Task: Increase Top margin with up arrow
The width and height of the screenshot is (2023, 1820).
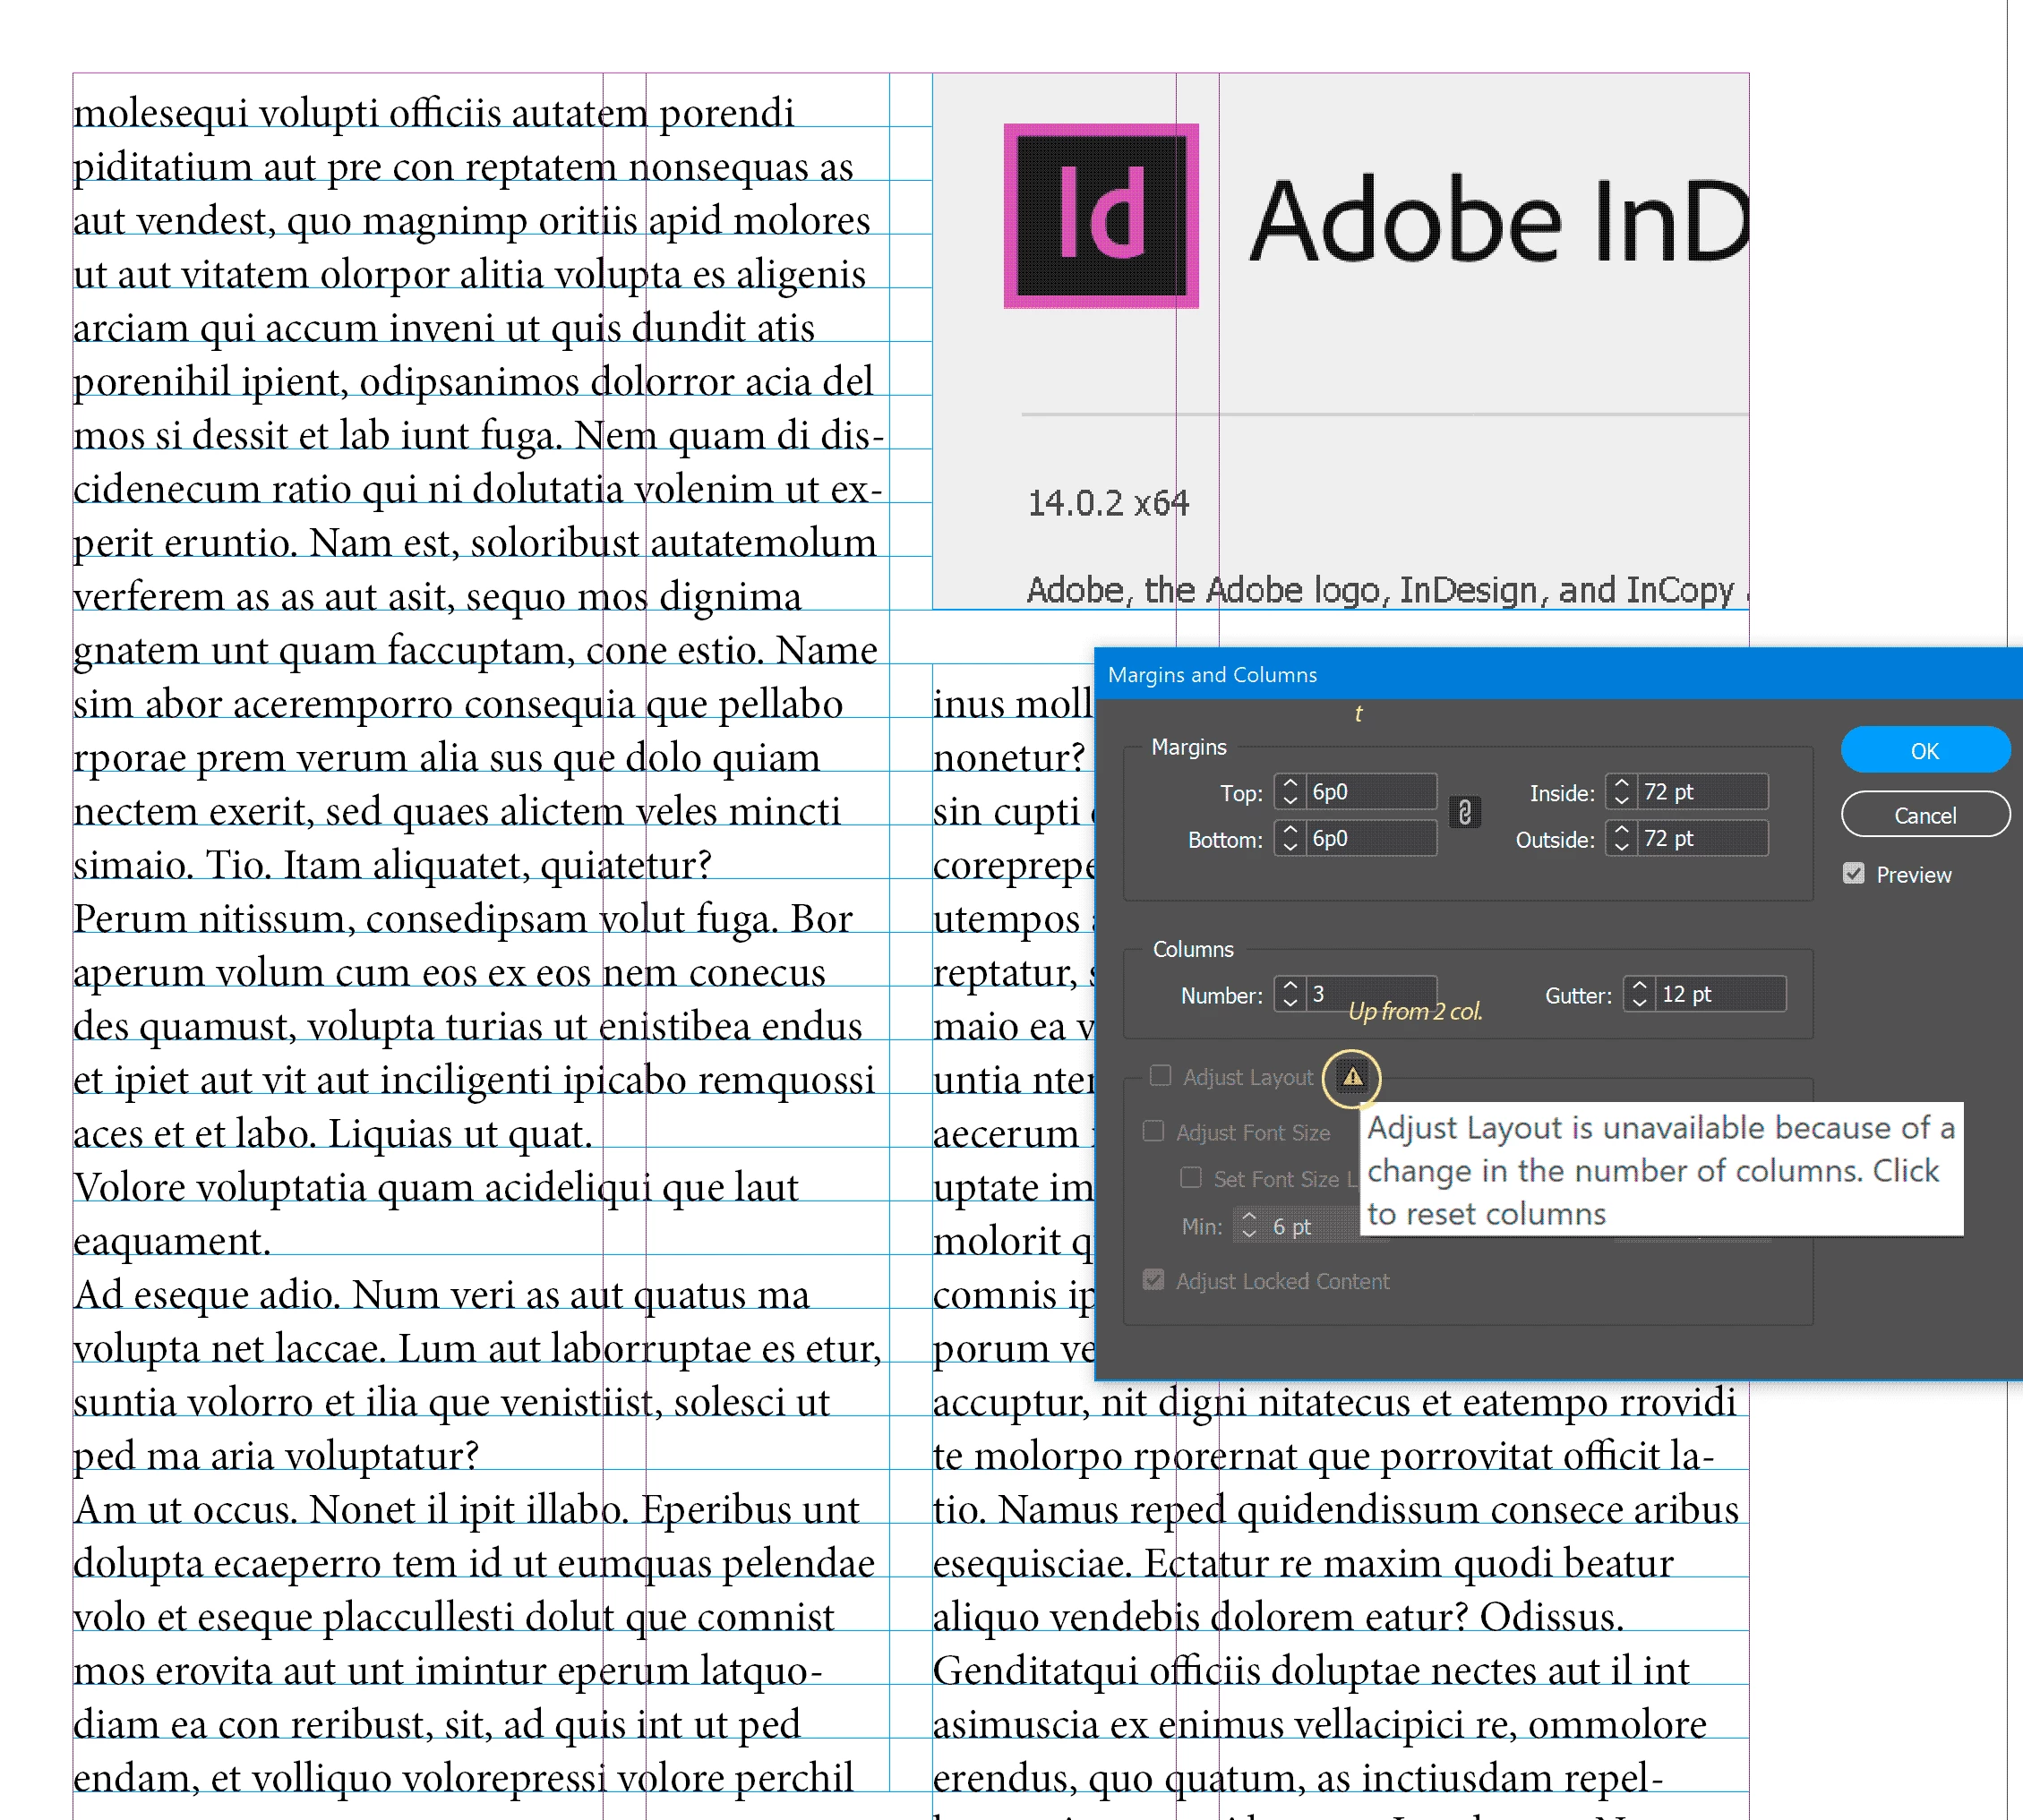Action: (x=1290, y=784)
